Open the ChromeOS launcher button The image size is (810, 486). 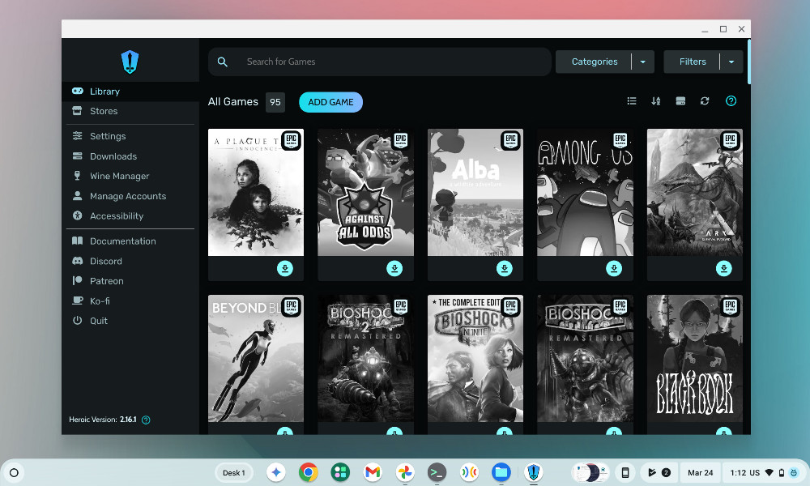click(14, 472)
